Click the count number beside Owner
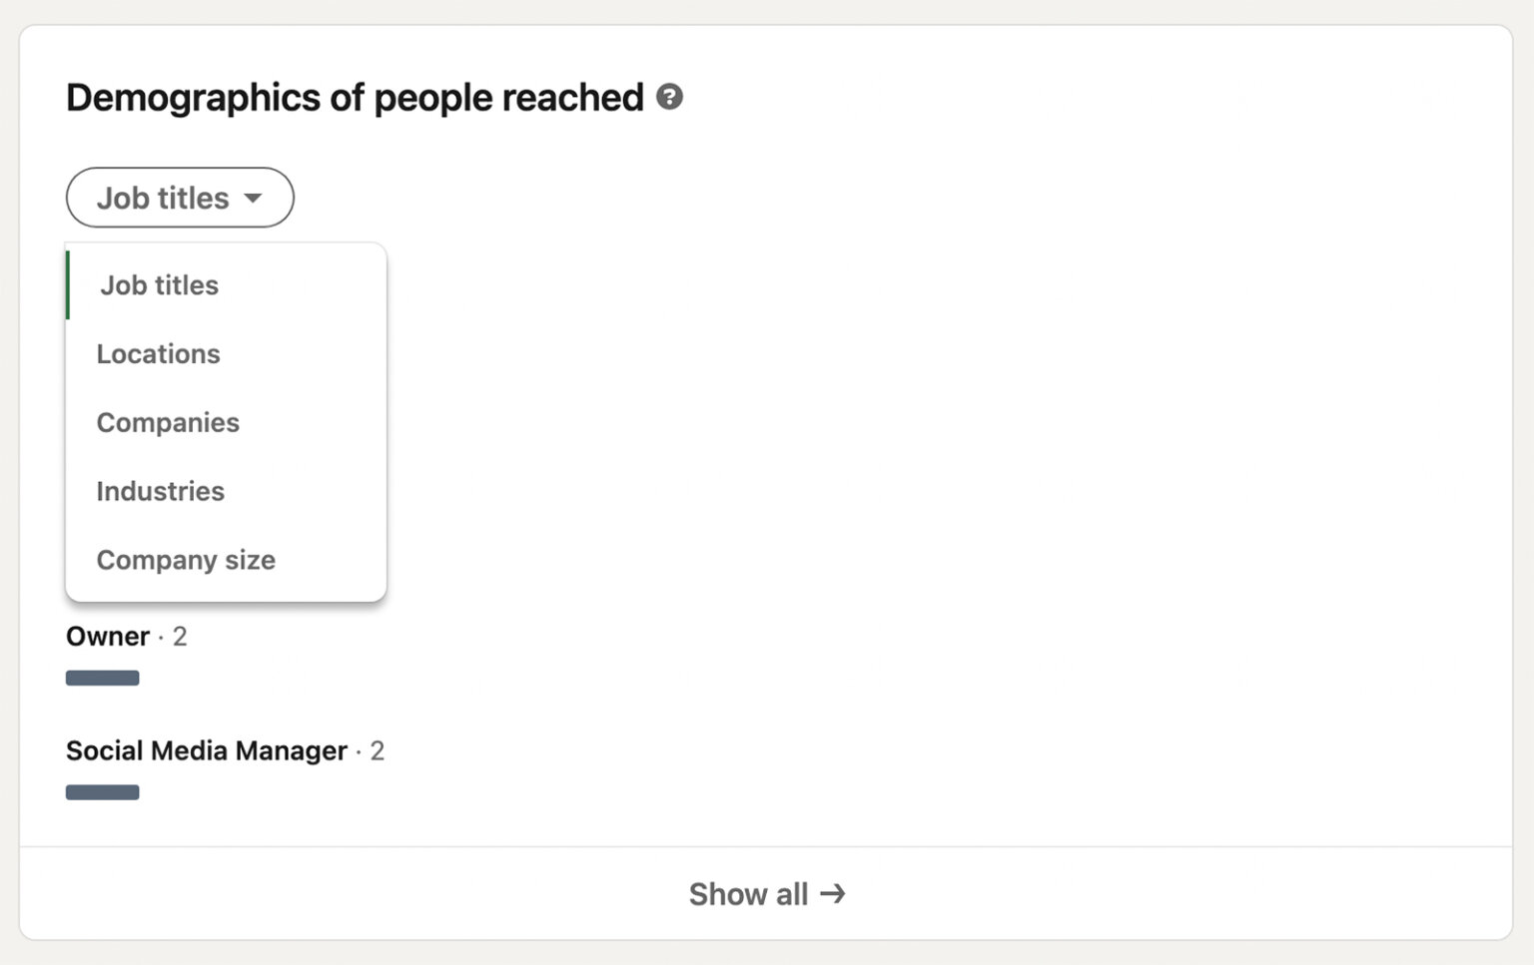Screen dimensions: 1534x965 (x=181, y=636)
